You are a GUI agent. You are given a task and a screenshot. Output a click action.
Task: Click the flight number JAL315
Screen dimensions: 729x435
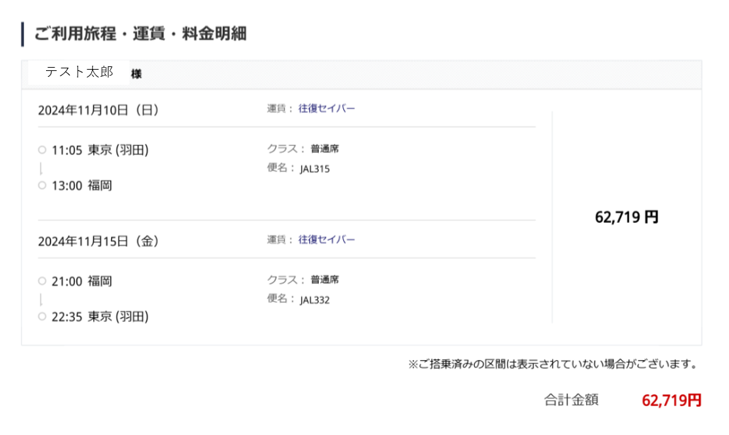pos(315,169)
